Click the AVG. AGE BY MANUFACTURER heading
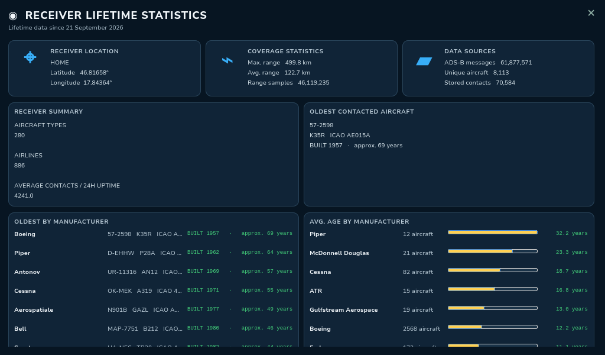This screenshot has width=605, height=355. point(359,222)
